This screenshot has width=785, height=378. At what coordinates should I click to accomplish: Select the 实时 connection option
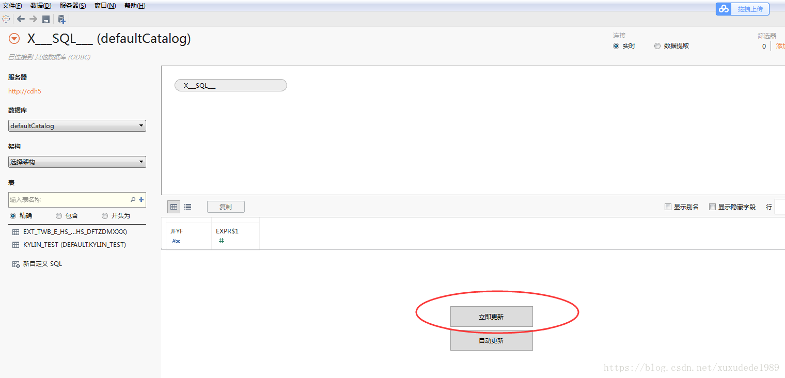pyautogui.click(x=616, y=46)
